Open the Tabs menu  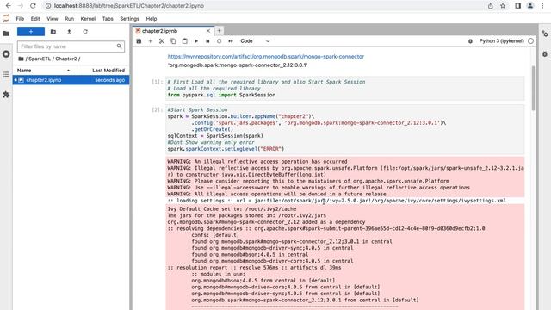pyautogui.click(x=108, y=19)
